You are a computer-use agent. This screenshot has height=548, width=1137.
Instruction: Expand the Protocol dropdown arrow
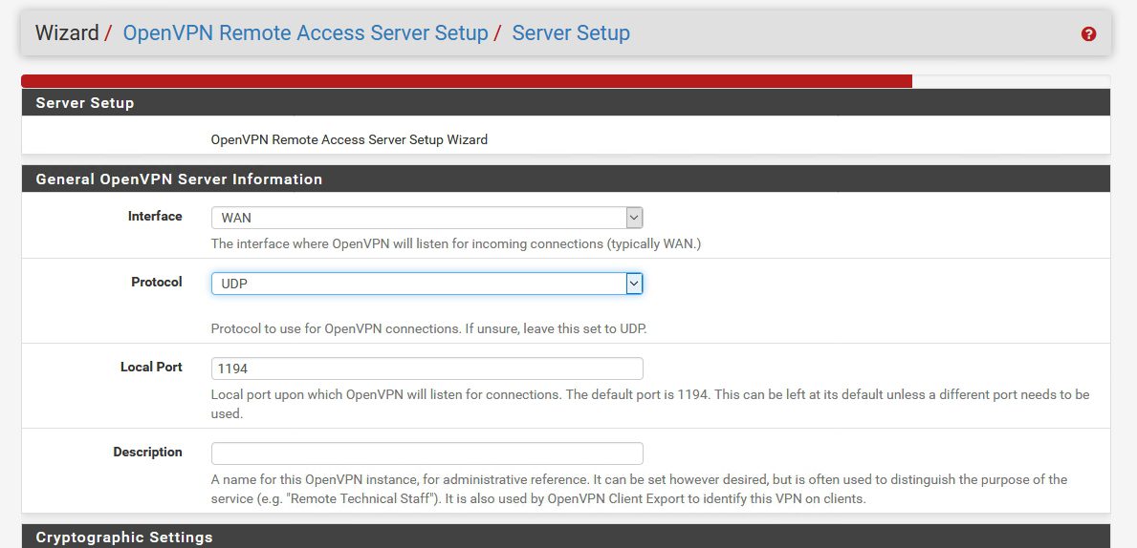click(x=634, y=284)
